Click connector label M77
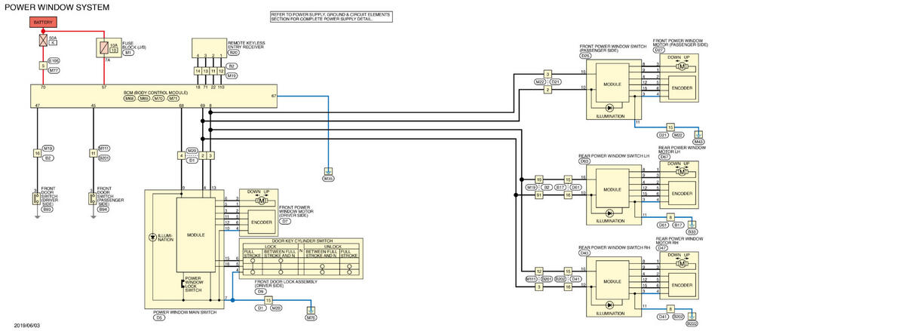Image resolution: width=905 pixels, height=331 pixels. coord(53,69)
